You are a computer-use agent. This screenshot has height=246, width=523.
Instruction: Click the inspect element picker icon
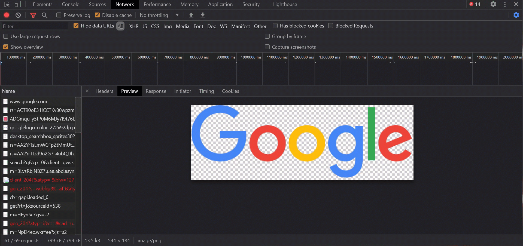7,4
